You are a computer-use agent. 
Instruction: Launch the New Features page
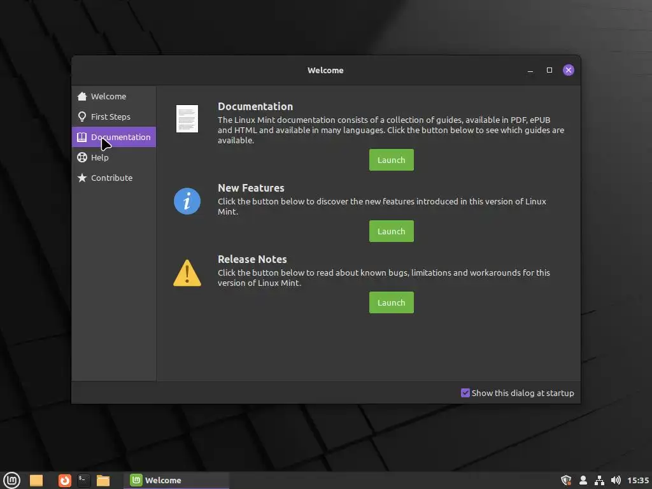392,231
